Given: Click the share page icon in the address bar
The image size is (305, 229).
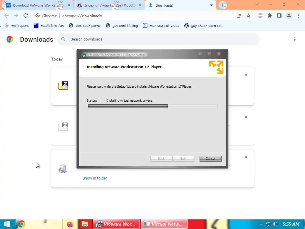Looking at the screenshot, I should pyautogui.click(x=239, y=16).
